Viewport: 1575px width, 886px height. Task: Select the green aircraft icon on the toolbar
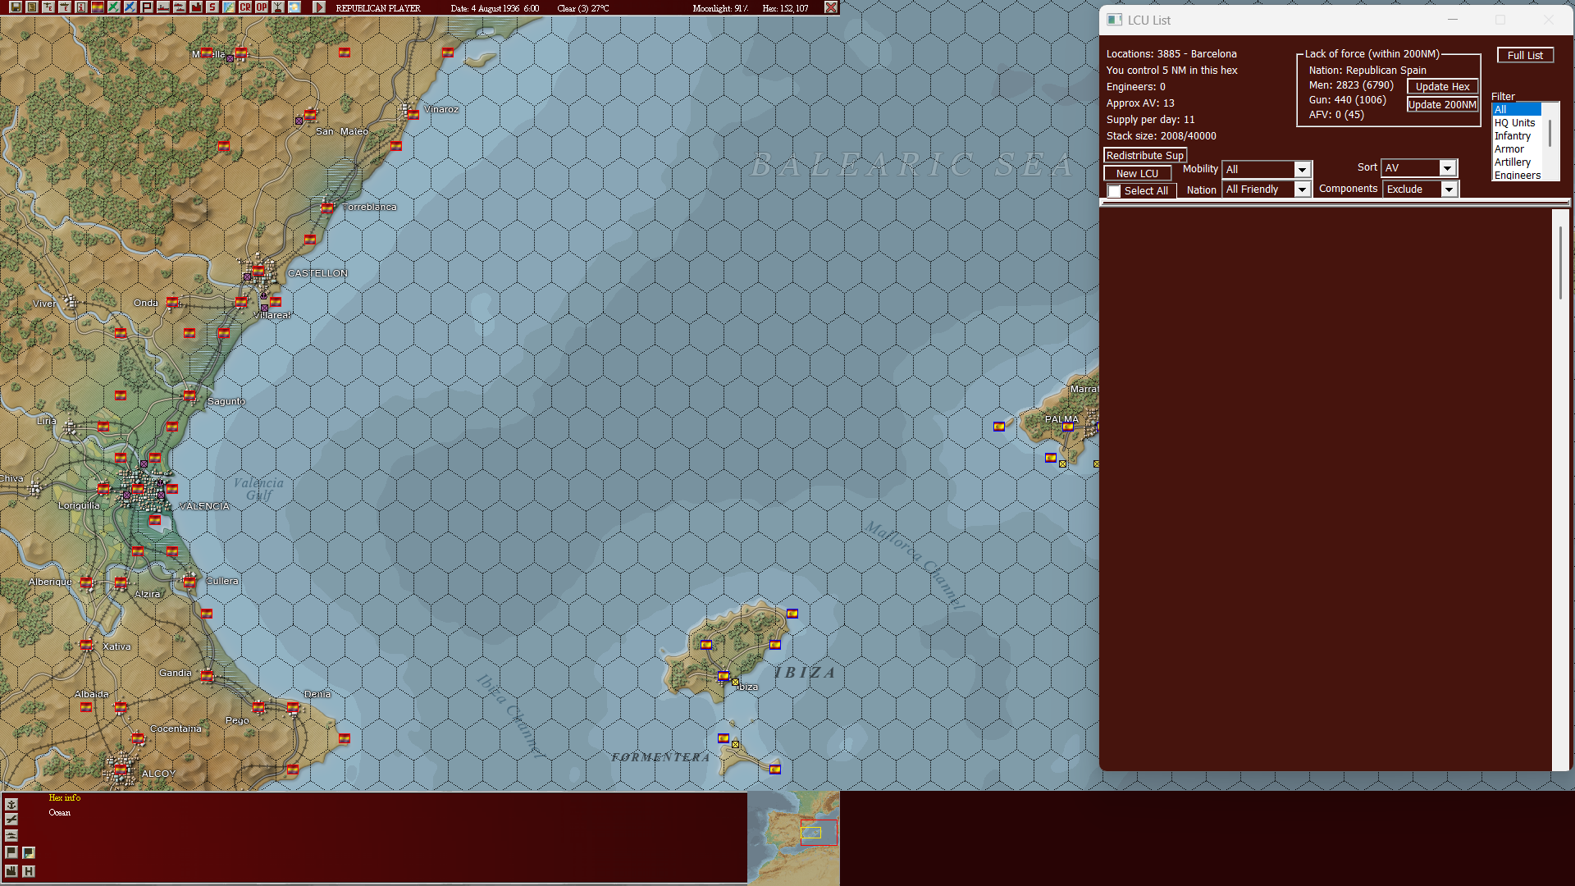coord(113,7)
